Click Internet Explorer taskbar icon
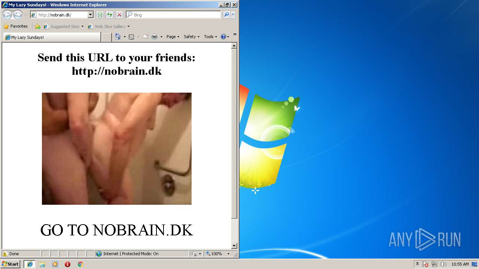 coord(30,264)
